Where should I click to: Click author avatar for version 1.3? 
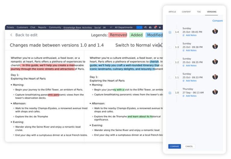pos(215,47)
